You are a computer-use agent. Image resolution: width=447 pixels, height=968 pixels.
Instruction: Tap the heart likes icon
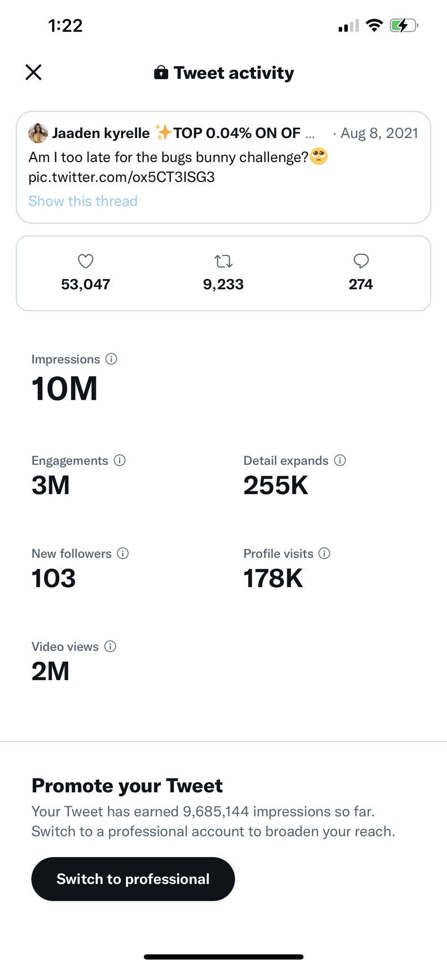(85, 261)
